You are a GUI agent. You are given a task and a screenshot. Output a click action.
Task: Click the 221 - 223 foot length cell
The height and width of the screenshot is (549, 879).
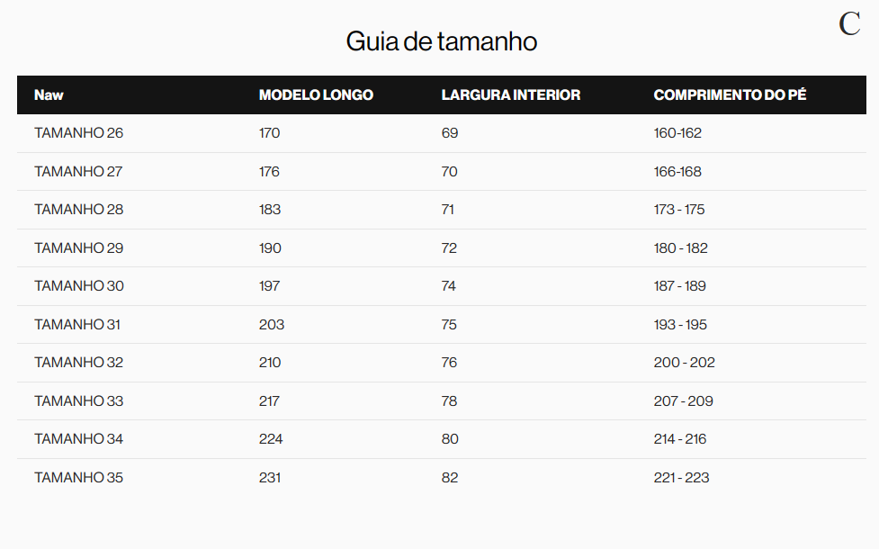point(681,478)
